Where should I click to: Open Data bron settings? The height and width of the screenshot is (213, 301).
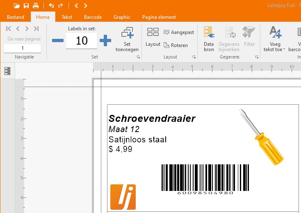tap(209, 39)
